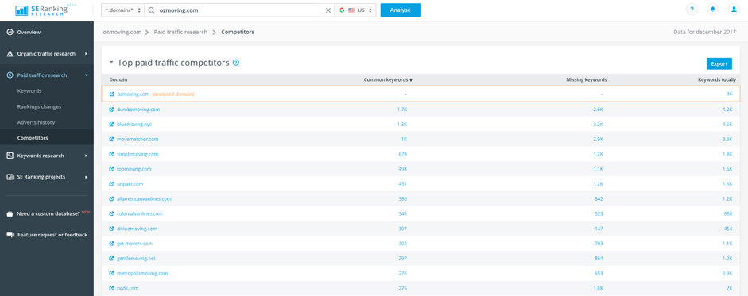Collapse the Top paid traffic competitors section
The image size is (748, 296).
pos(111,63)
